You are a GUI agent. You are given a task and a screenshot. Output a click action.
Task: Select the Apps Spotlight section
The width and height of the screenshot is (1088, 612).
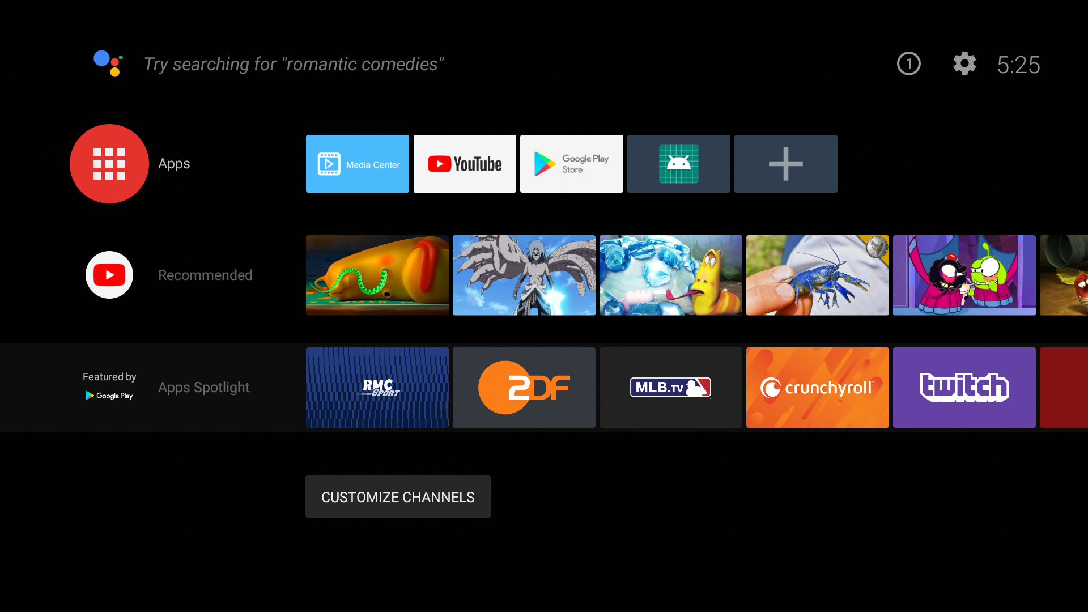click(x=204, y=387)
